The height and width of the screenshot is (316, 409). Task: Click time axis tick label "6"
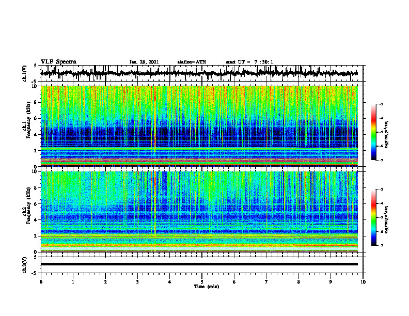pyautogui.click(x=234, y=282)
